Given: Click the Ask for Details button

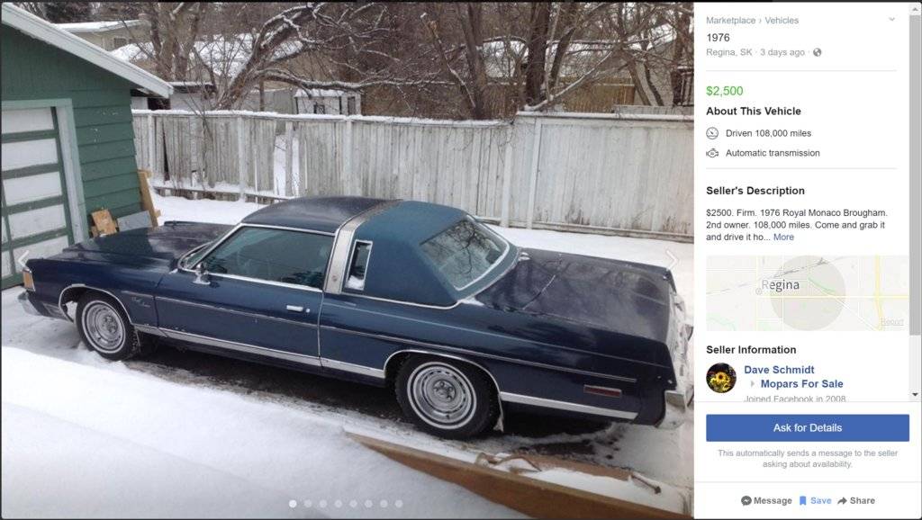Looking at the screenshot, I should click(808, 427).
